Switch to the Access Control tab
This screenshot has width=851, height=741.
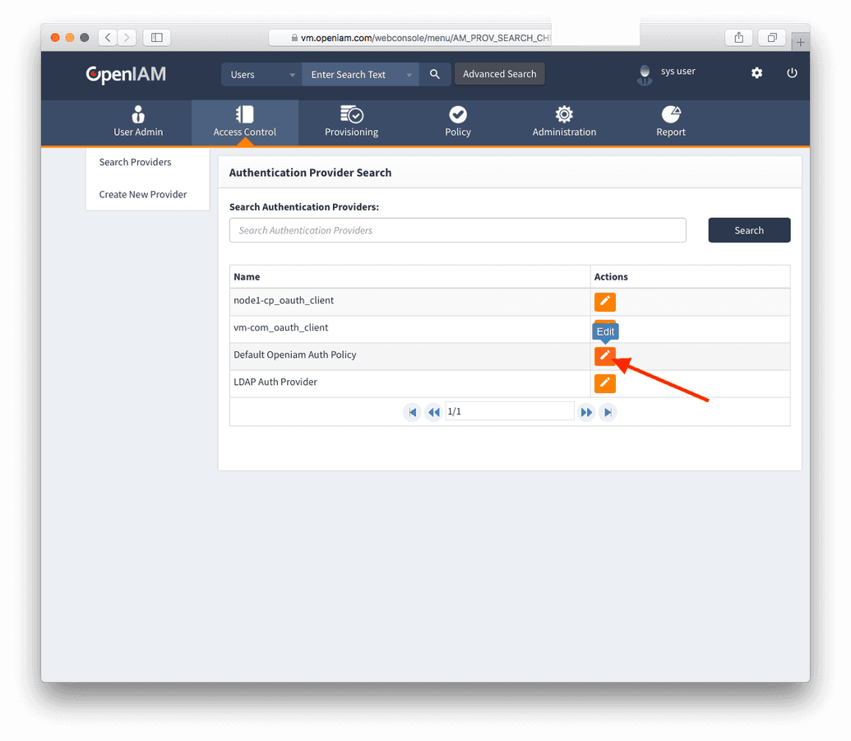pos(244,122)
